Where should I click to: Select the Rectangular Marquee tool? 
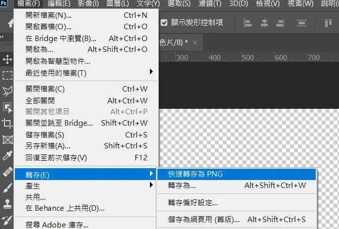[7, 75]
